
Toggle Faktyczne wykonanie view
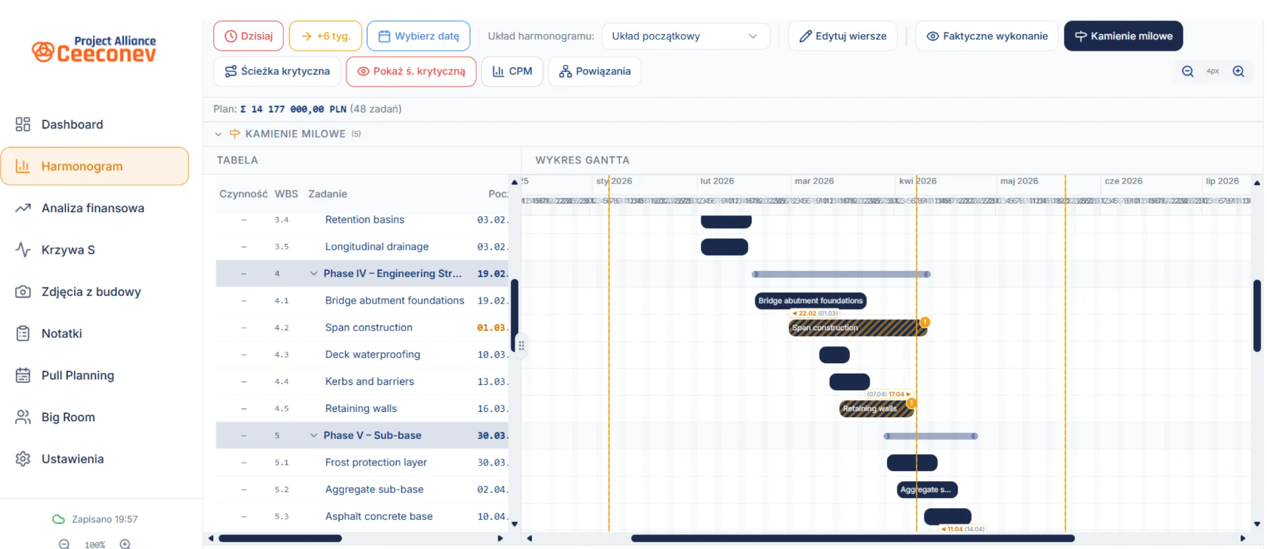point(987,36)
